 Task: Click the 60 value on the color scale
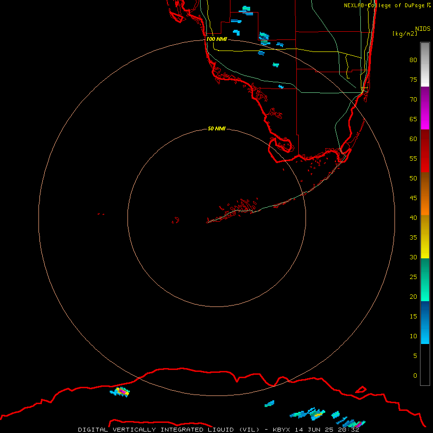413,139
